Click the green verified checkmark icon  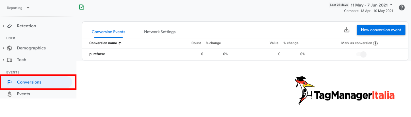(x=82, y=7)
